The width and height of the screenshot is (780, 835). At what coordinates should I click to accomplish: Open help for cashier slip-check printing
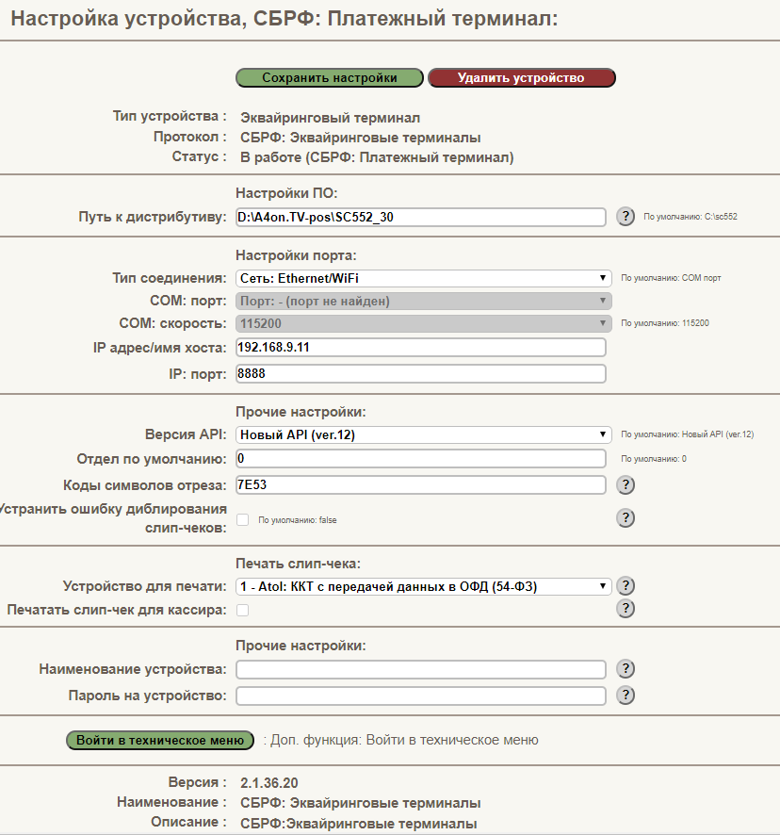(x=626, y=609)
